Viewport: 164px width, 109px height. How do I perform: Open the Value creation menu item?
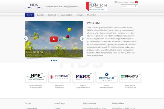pos(66,15)
